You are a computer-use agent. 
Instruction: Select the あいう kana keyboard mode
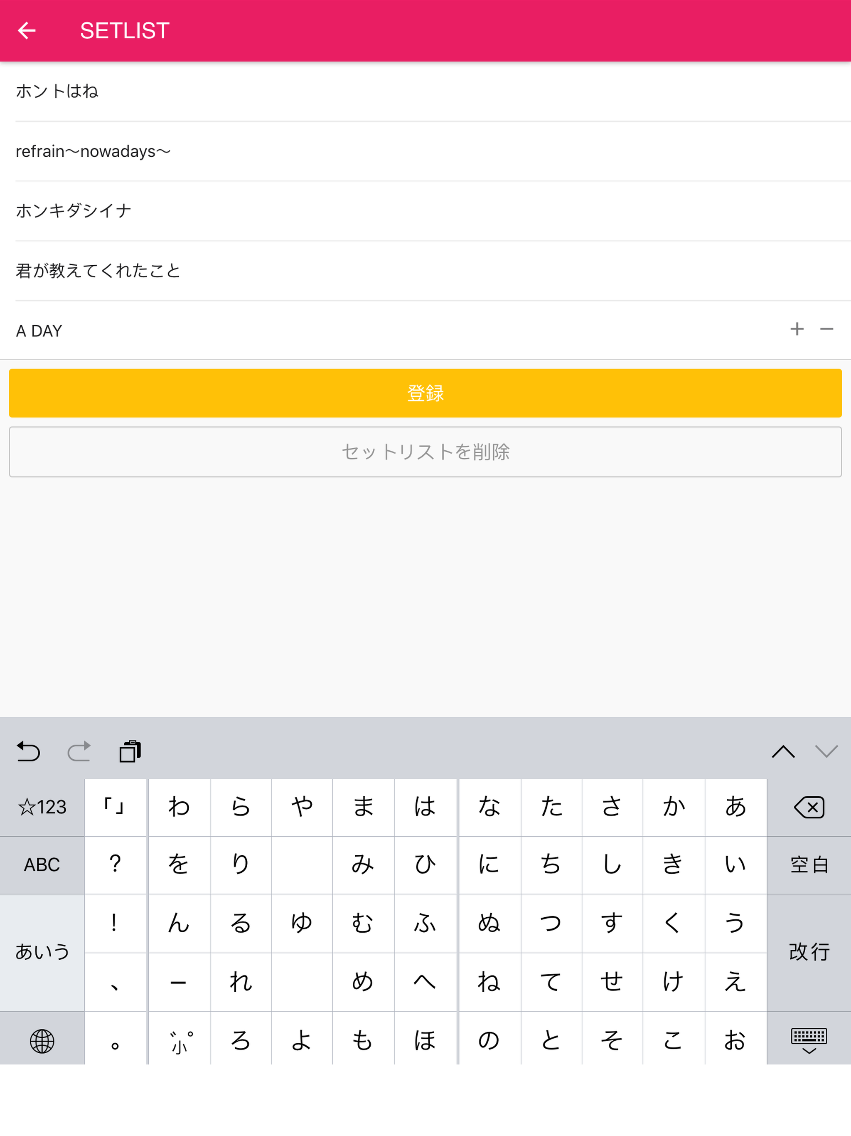(42, 953)
